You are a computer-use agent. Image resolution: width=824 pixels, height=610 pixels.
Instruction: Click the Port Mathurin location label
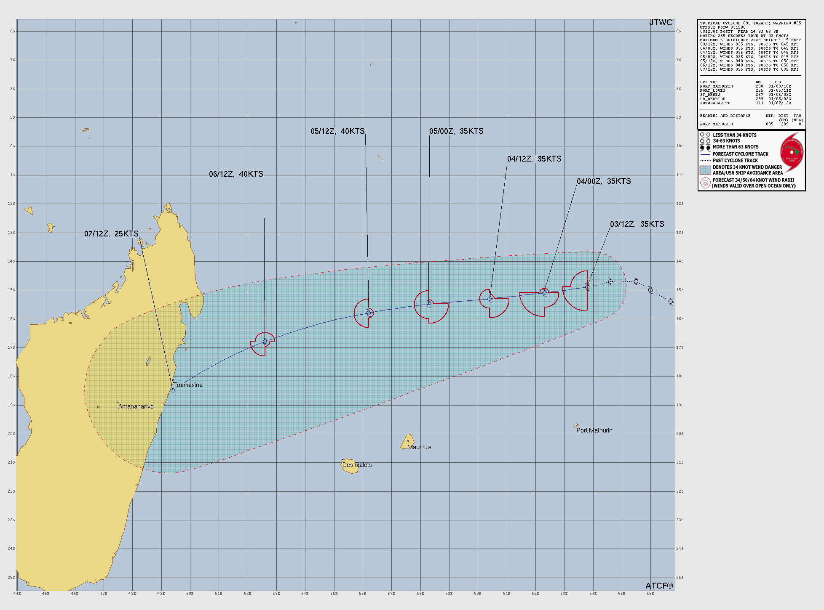tap(594, 430)
